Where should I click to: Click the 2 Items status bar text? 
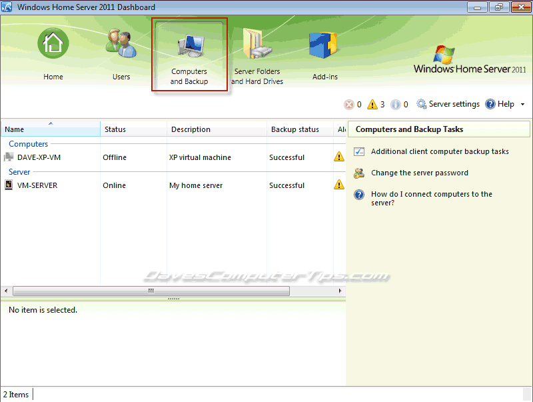(16, 395)
